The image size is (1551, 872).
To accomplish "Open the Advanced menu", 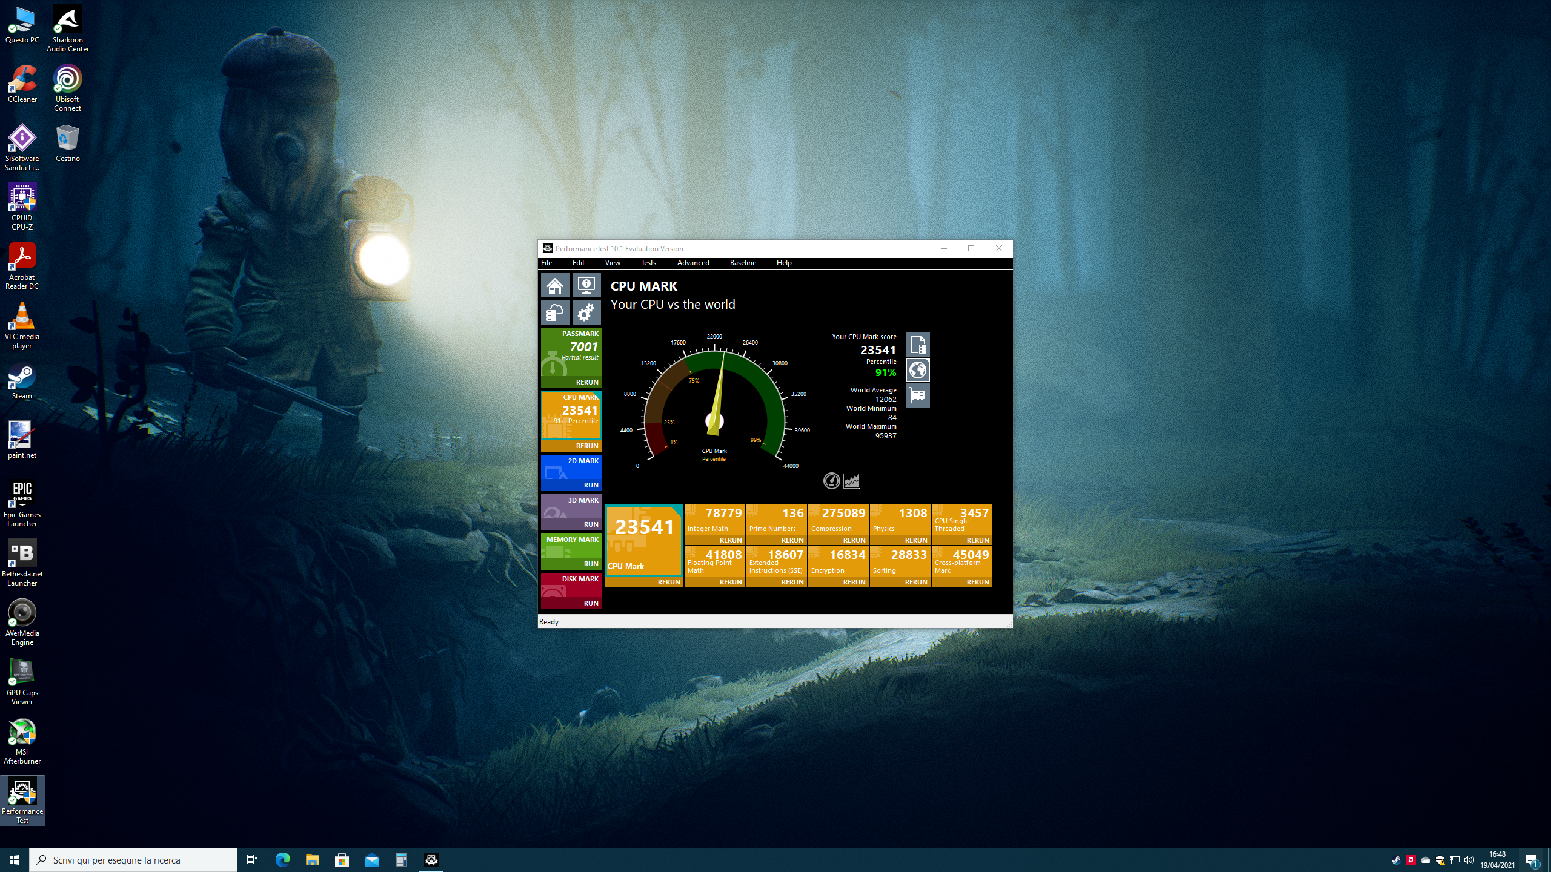I will 692,263.
